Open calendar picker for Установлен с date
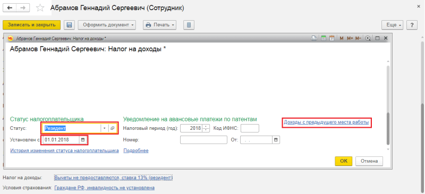Screen dimensions: 425x194 click(83, 140)
